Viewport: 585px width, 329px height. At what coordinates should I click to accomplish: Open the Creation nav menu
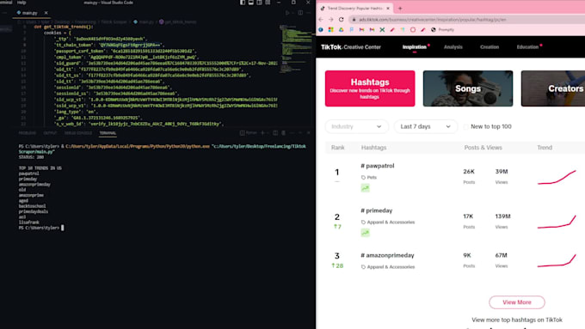(490, 47)
